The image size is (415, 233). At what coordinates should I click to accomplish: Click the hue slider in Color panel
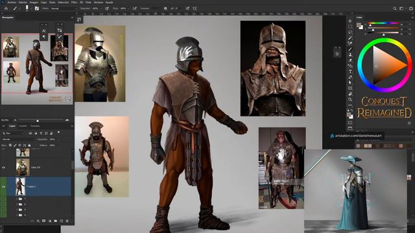click(x=383, y=23)
